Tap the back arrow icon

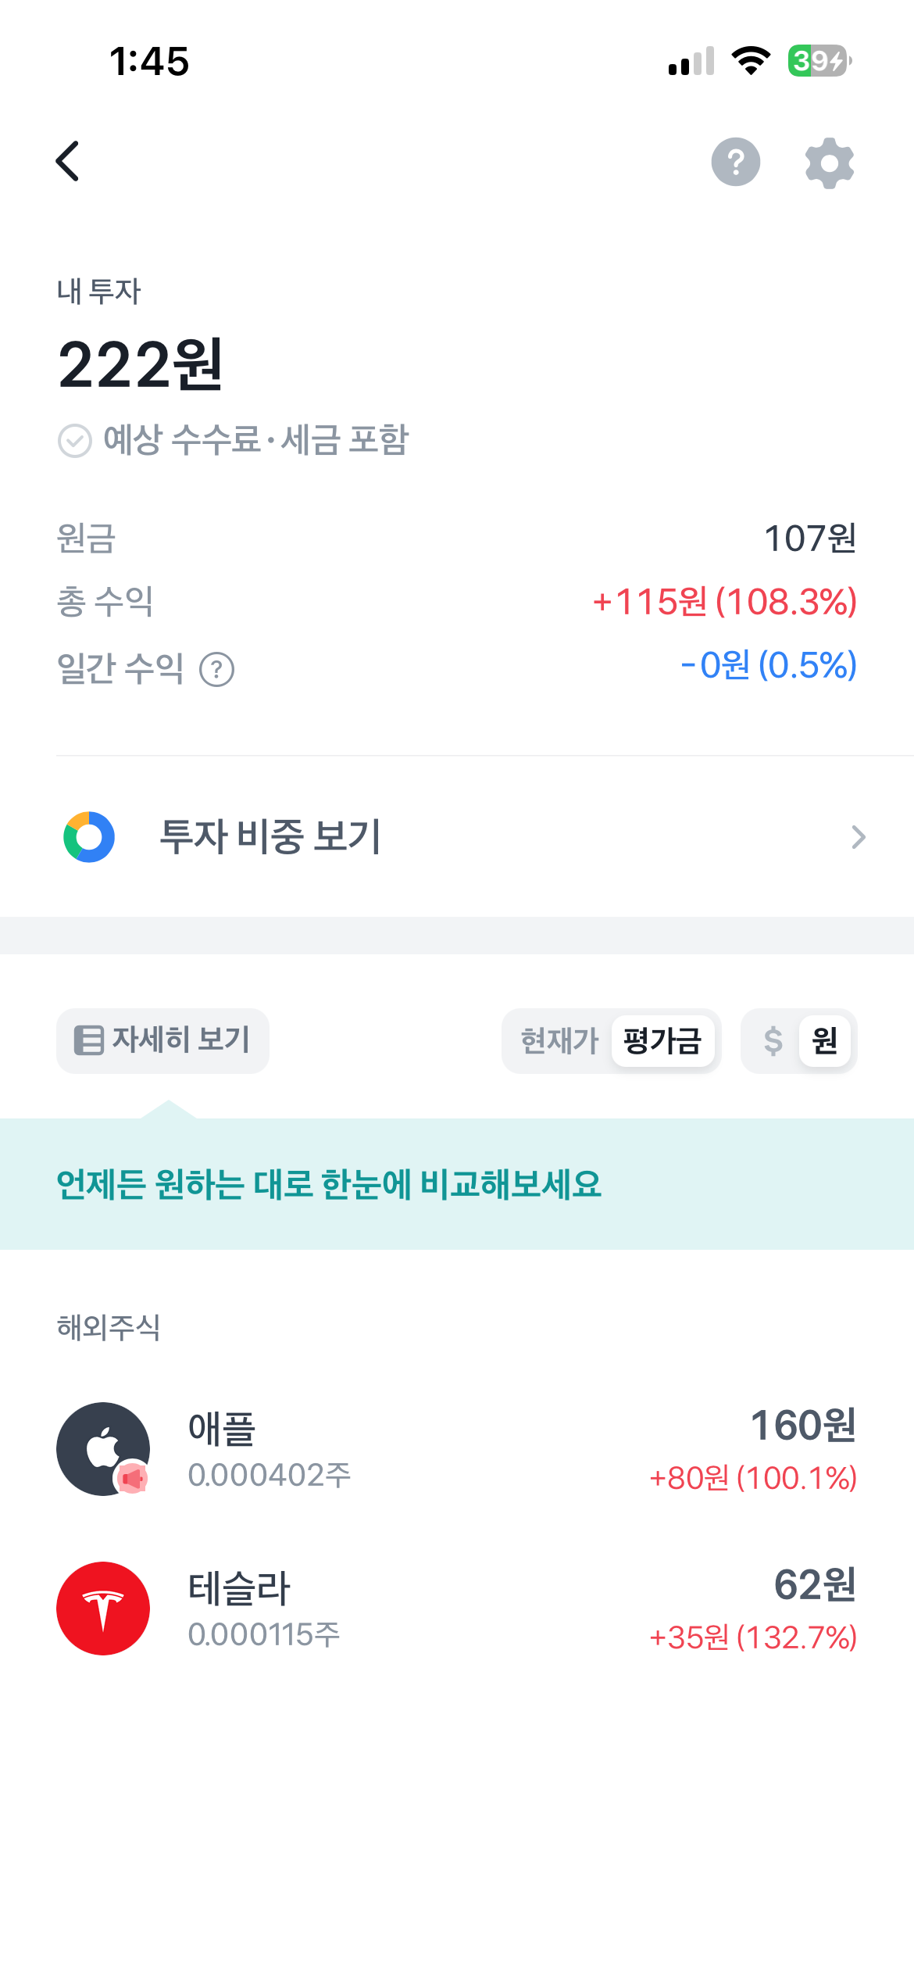(x=68, y=162)
